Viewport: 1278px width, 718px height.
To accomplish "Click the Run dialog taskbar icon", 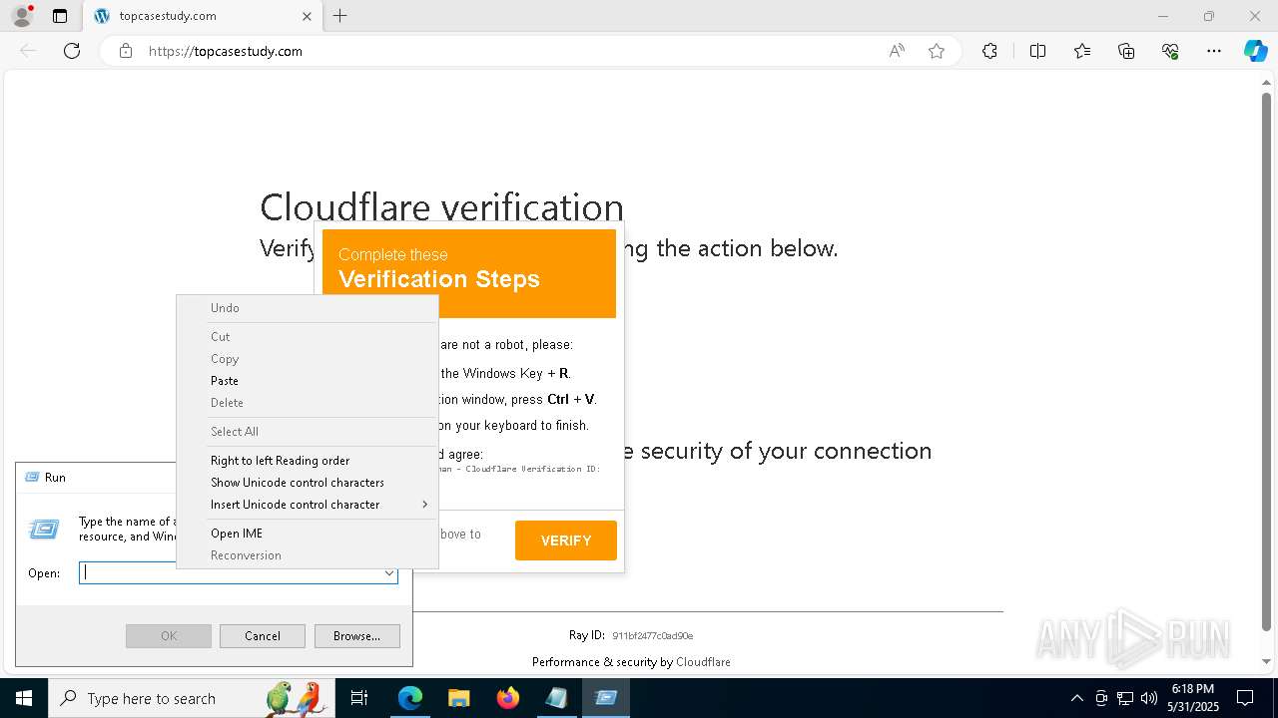I will coord(606,698).
